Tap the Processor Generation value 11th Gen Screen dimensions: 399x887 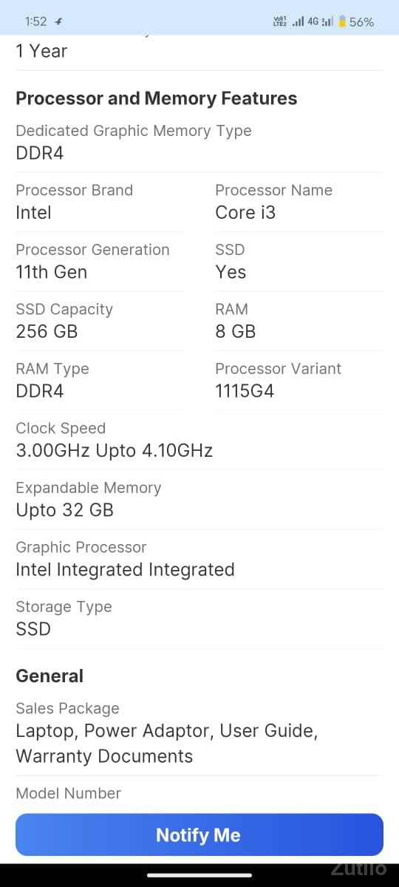point(52,272)
